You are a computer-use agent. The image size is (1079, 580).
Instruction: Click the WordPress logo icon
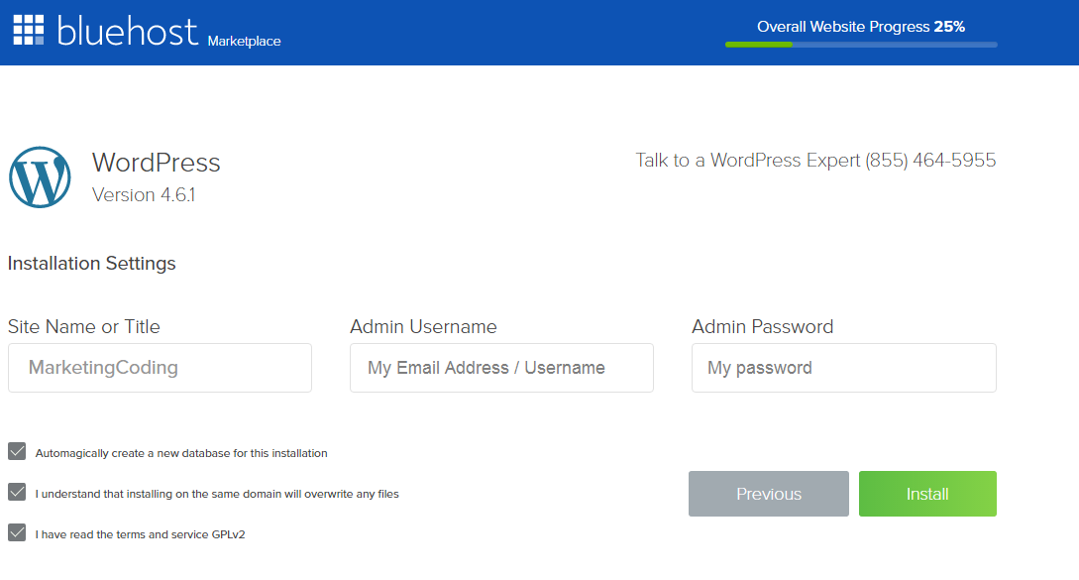pos(40,177)
